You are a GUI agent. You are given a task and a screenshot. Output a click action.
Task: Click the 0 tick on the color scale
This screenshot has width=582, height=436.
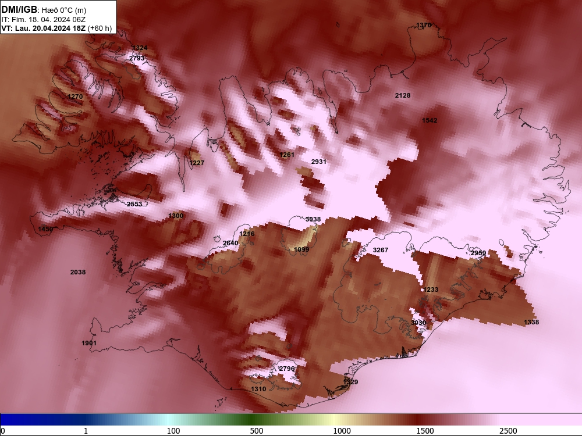3,431
